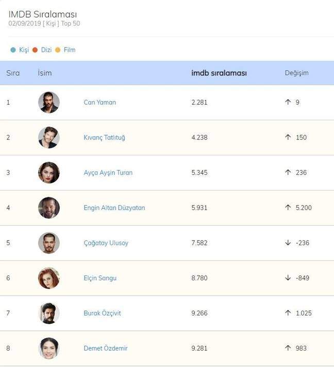The height and width of the screenshot is (367, 334).
Task: Click the up arrow next to 236 change
Action: [x=288, y=172]
